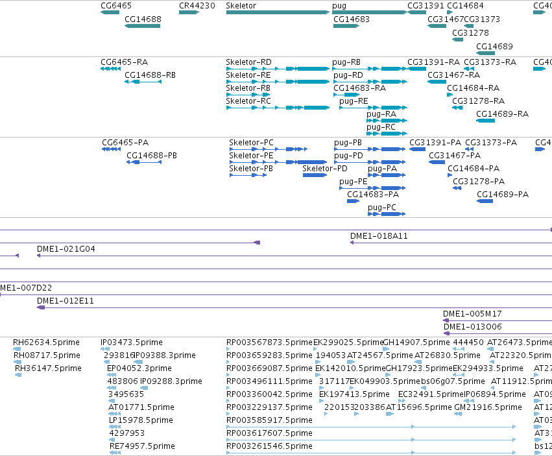Select the Skeletor-RC transcript label
552x456 pixels.
click(x=248, y=101)
